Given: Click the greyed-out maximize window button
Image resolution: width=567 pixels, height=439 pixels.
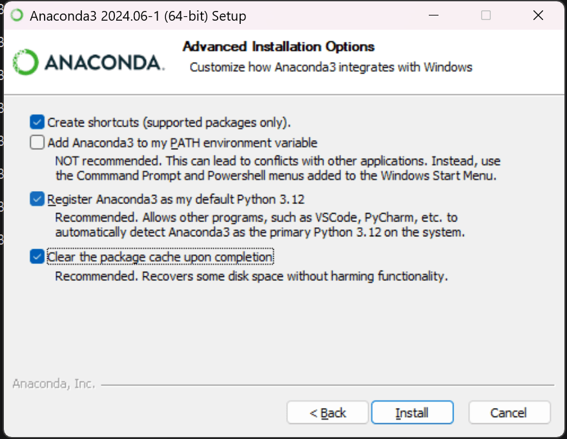Looking at the screenshot, I should pyautogui.click(x=486, y=15).
